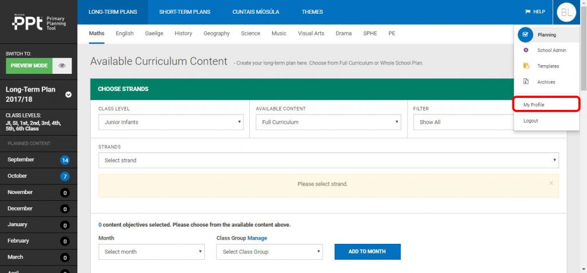Image resolution: width=587 pixels, height=273 pixels.
Task: Select the Gaeilge subject tab
Action: [154, 33]
